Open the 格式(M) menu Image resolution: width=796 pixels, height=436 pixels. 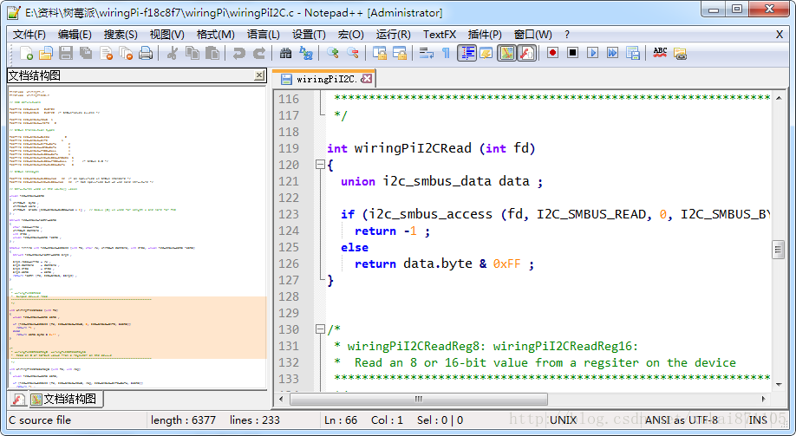215,34
